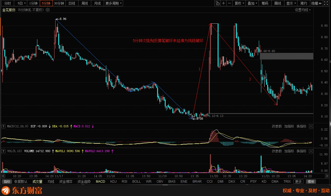Select BIAS indicator
Image resolution: width=331 pixels, height=196 pixels.
pyautogui.click(x=172, y=182)
